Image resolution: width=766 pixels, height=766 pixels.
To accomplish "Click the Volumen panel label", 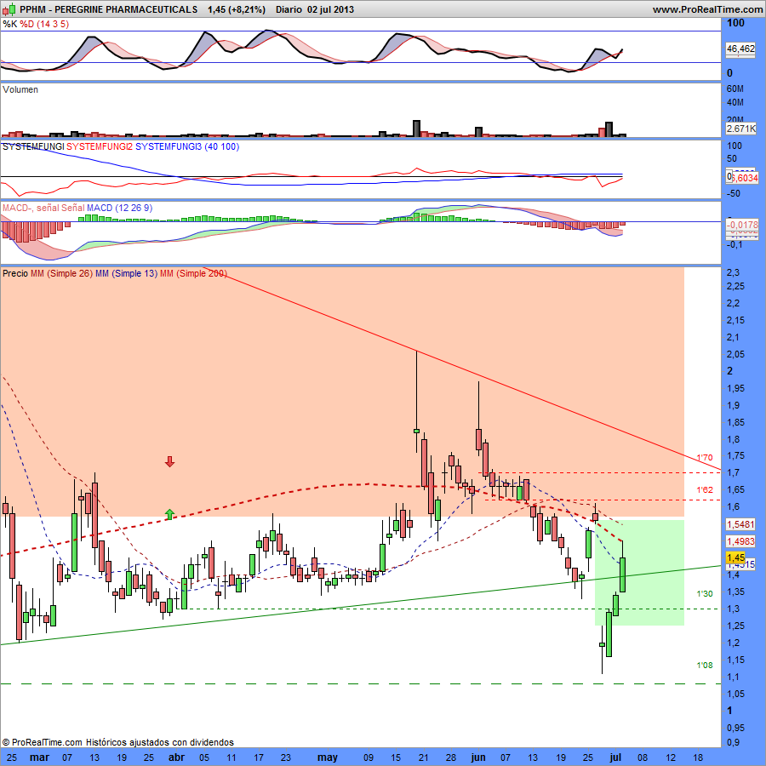I will pyautogui.click(x=20, y=89).
